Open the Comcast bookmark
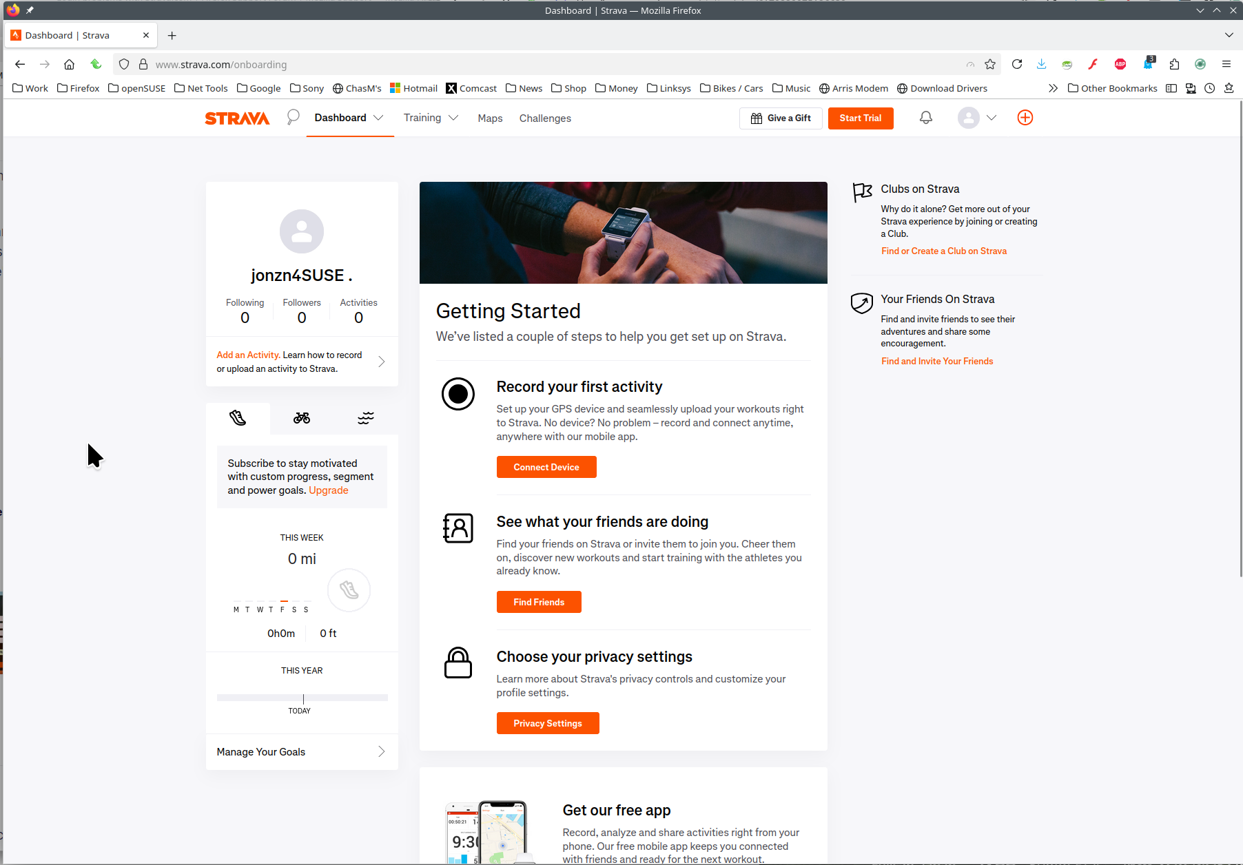 coord(471,88)
